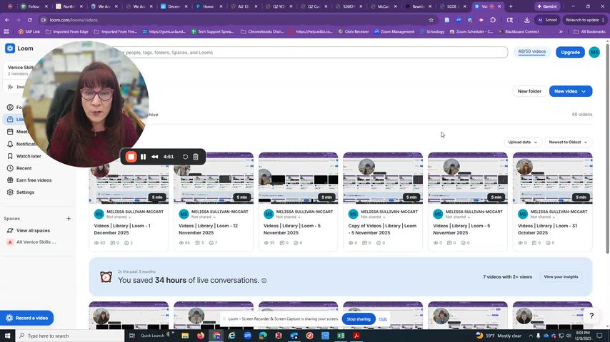The image size is (610, 342).
Task: Open the Newest to Oldest dropdown
Action: pos(568,142)
